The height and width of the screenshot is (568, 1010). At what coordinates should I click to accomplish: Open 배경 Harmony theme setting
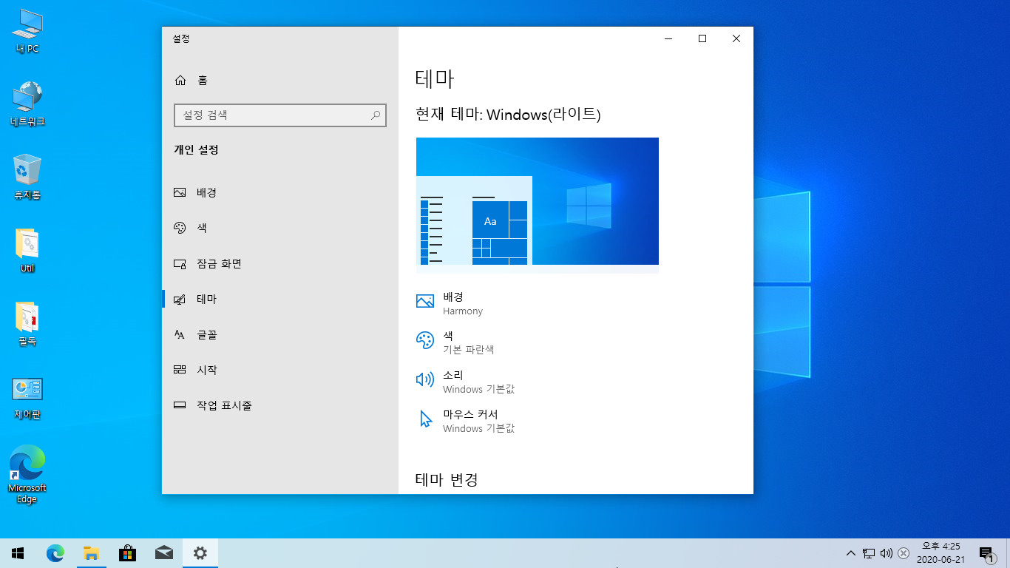(450, 303)
